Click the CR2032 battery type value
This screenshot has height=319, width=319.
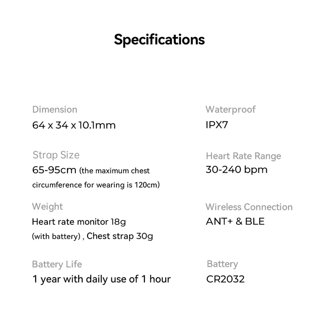tap(225, 279)
